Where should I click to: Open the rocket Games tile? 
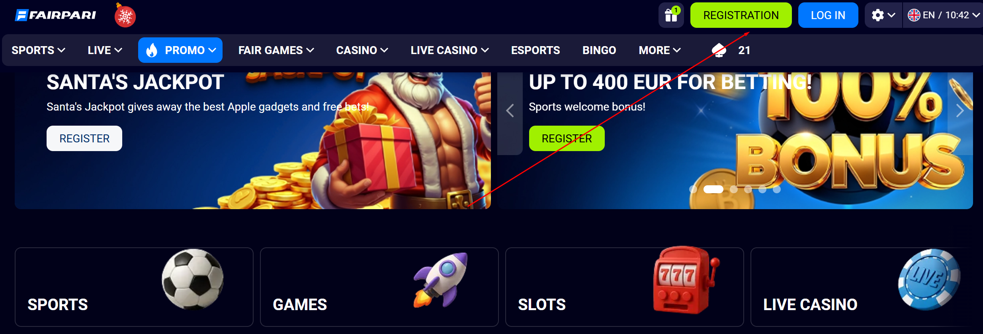point(379,287)
